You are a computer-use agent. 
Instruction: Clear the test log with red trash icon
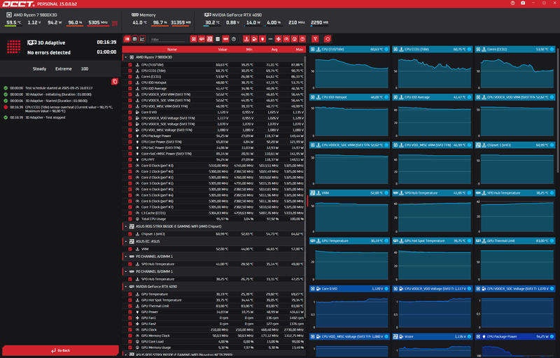[x=115, y=82]
